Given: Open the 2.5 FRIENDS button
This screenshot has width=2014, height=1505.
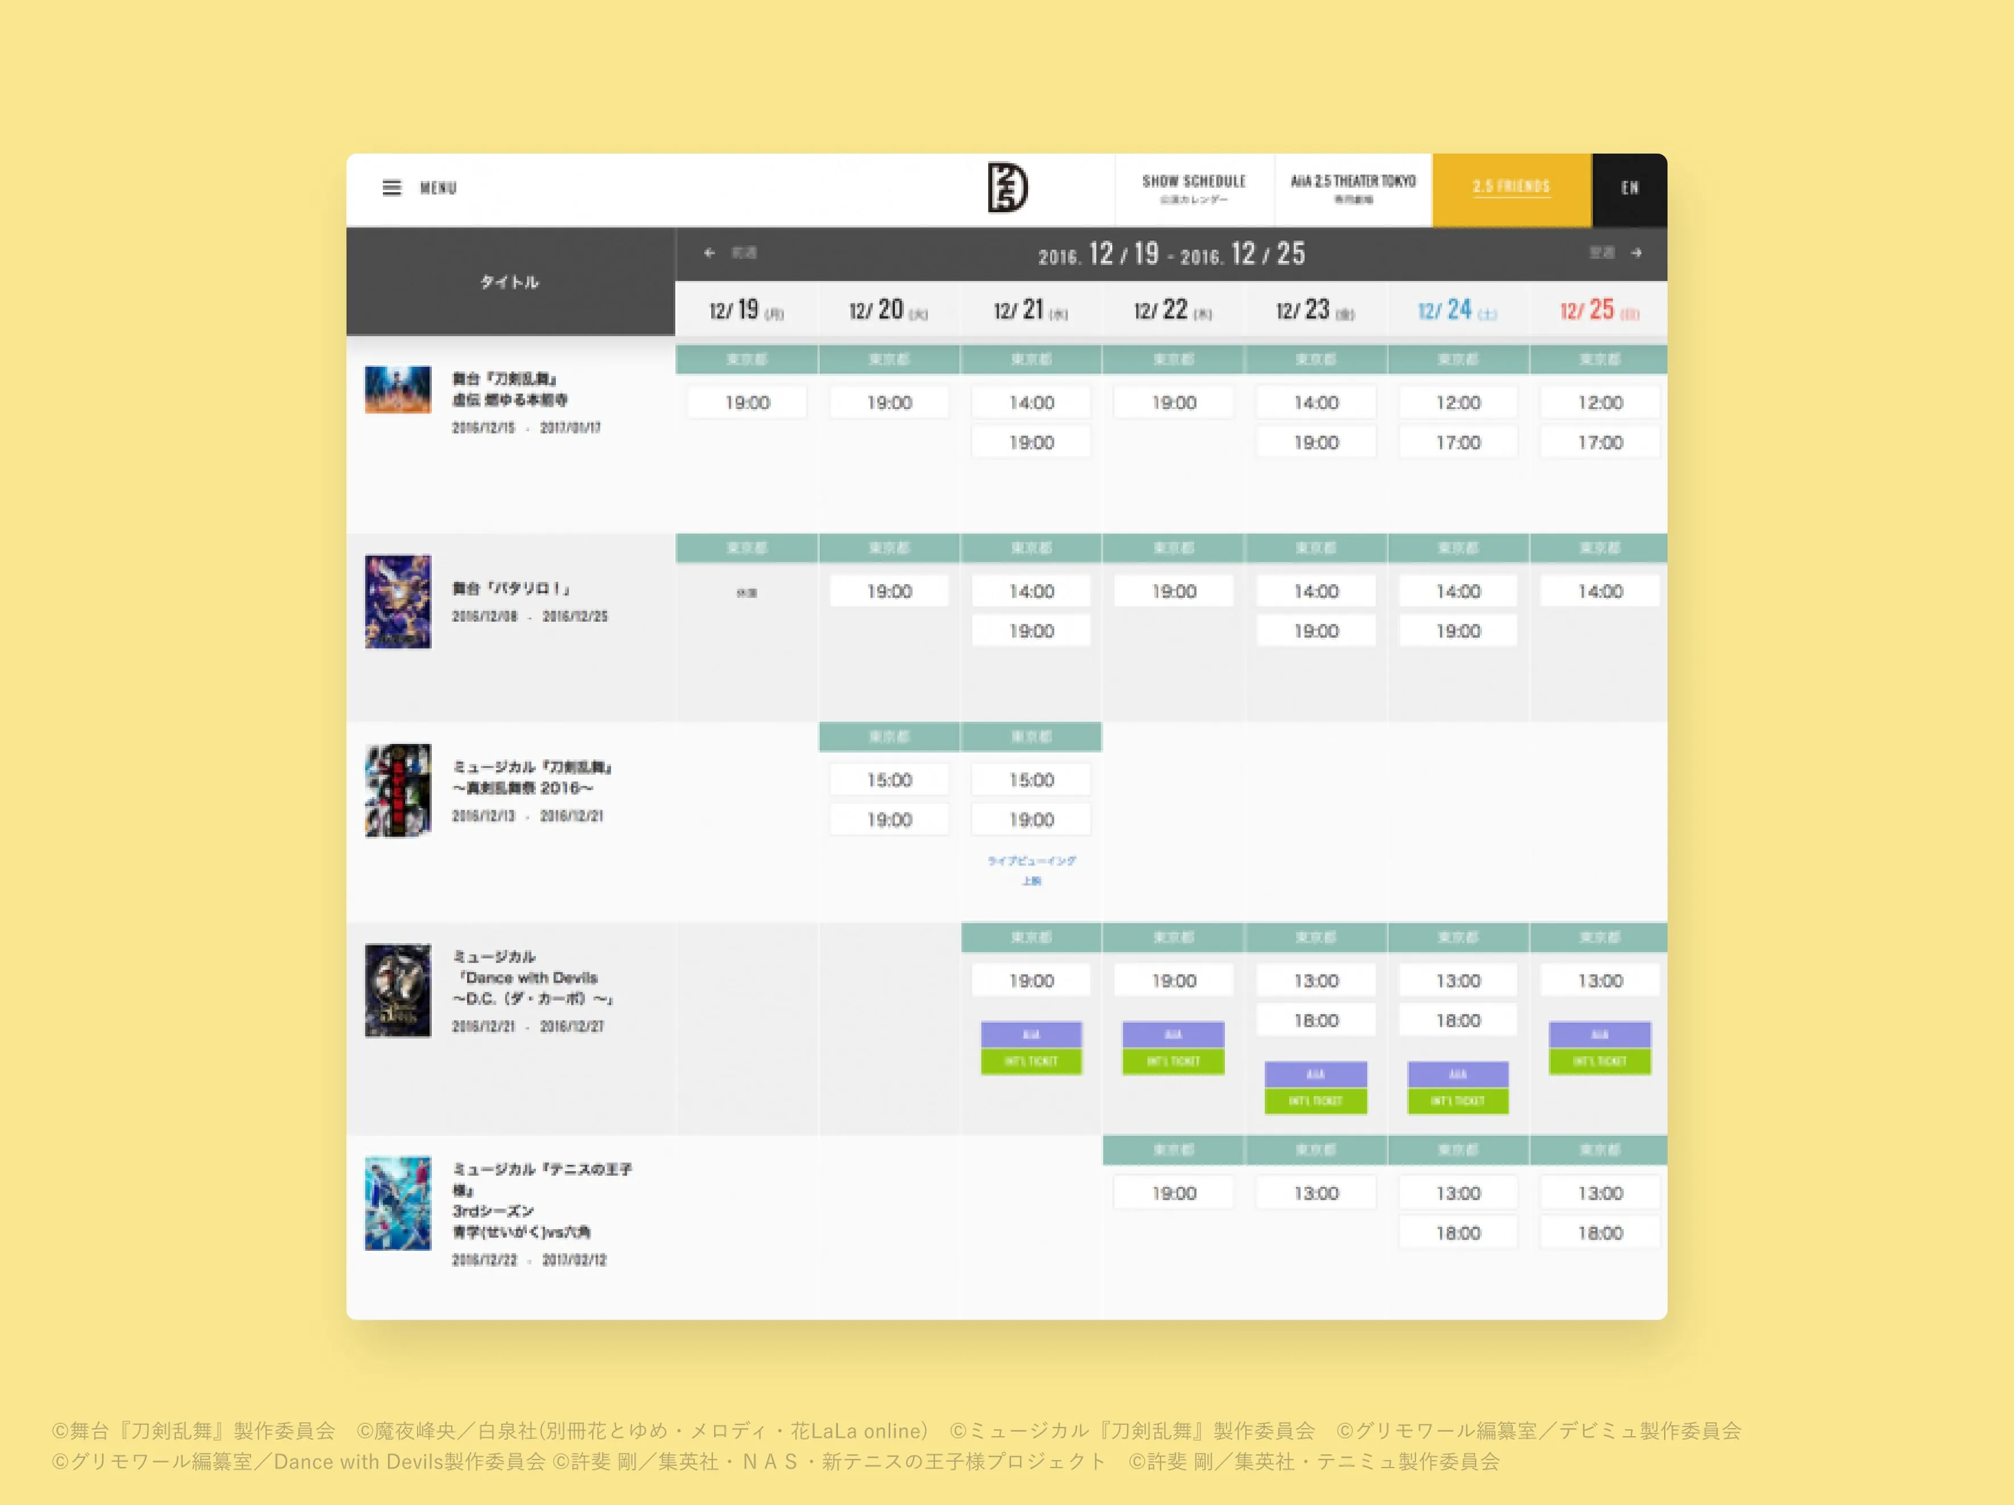Looking at the screenshot, I should (x=1512, y=188).
